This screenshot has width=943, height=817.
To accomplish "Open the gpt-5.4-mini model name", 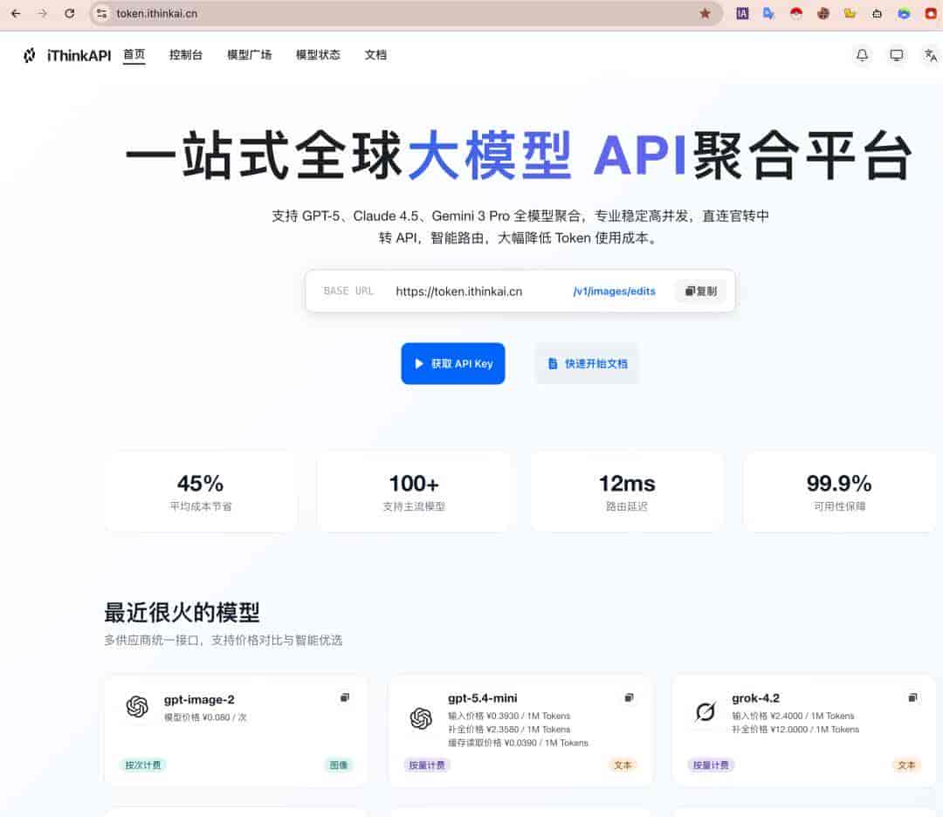I will point(482,698).
